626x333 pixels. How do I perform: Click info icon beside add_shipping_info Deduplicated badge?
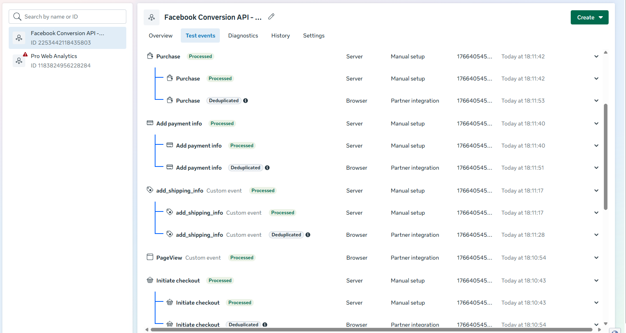(308, 235)
